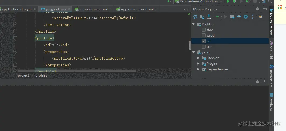The height and width of the screenshot is (131, 286).
Task: Debug YangleidemoApplication with bug icon
Action: 235,1
